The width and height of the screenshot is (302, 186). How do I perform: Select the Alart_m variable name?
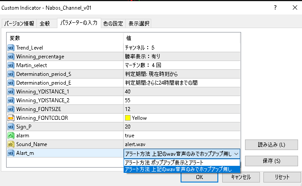[x=25, y=153]
